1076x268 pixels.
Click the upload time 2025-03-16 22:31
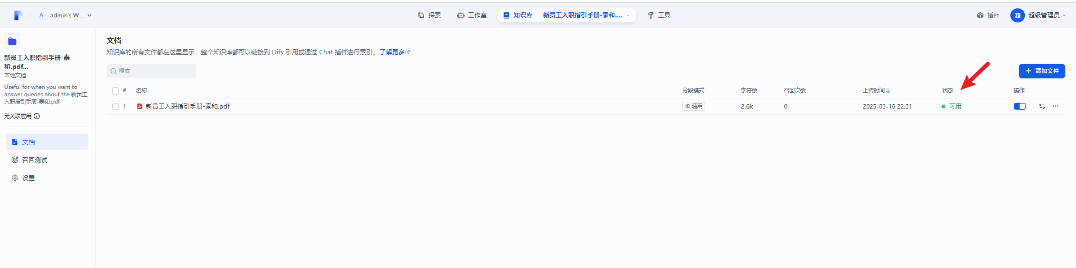pyautogui.click(x=887, y=106)
